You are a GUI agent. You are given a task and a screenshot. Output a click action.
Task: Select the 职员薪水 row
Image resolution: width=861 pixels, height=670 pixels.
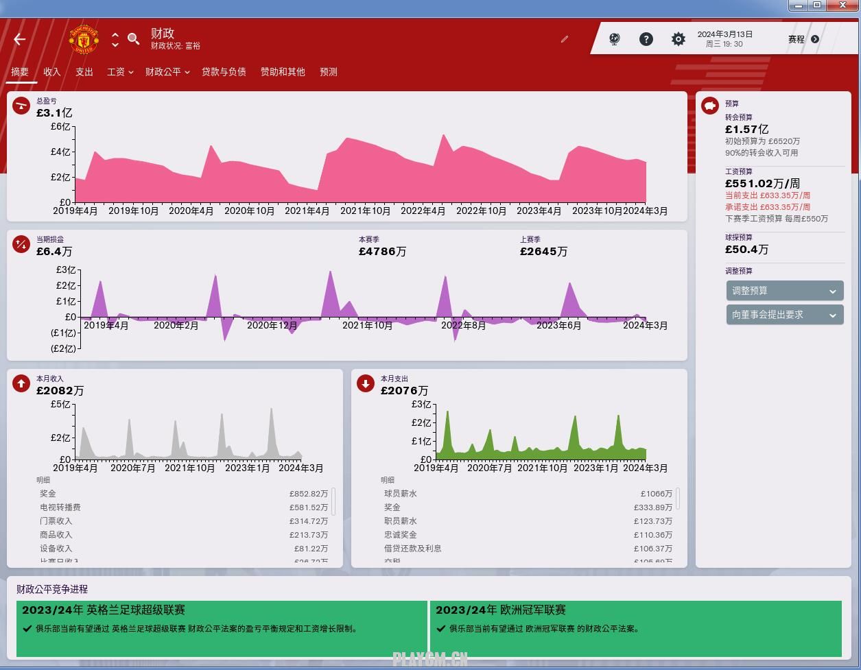point(528,521)
